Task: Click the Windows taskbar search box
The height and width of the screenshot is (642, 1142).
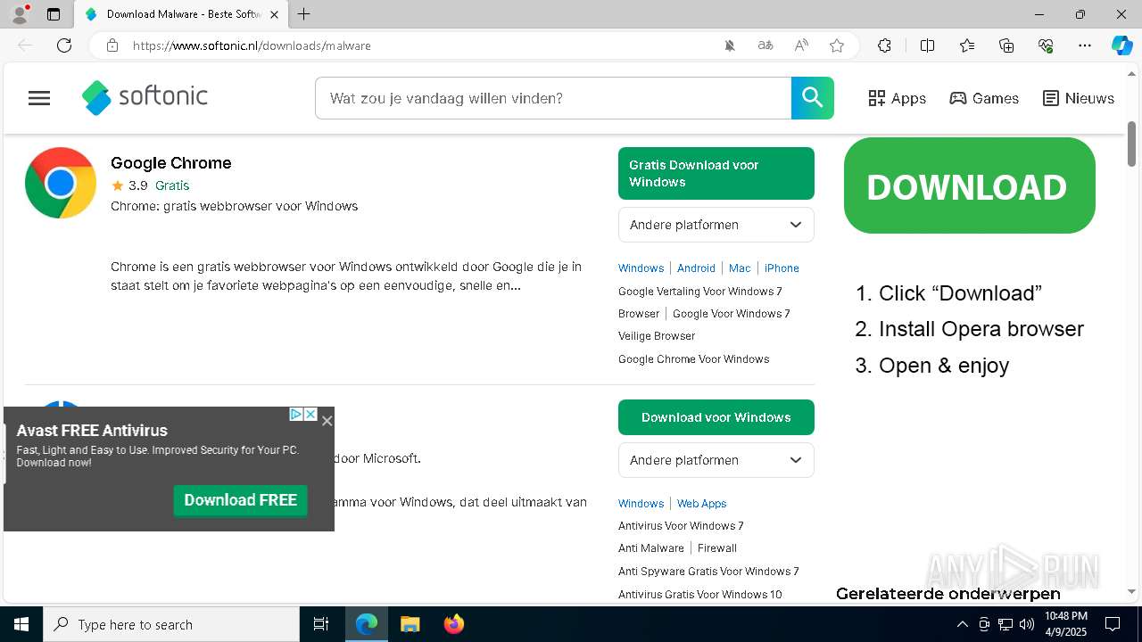Action: 171,624
